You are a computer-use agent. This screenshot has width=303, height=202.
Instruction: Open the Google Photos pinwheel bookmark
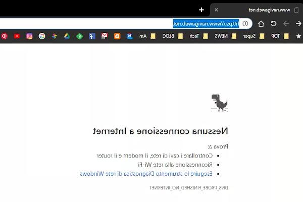[55, 36]
